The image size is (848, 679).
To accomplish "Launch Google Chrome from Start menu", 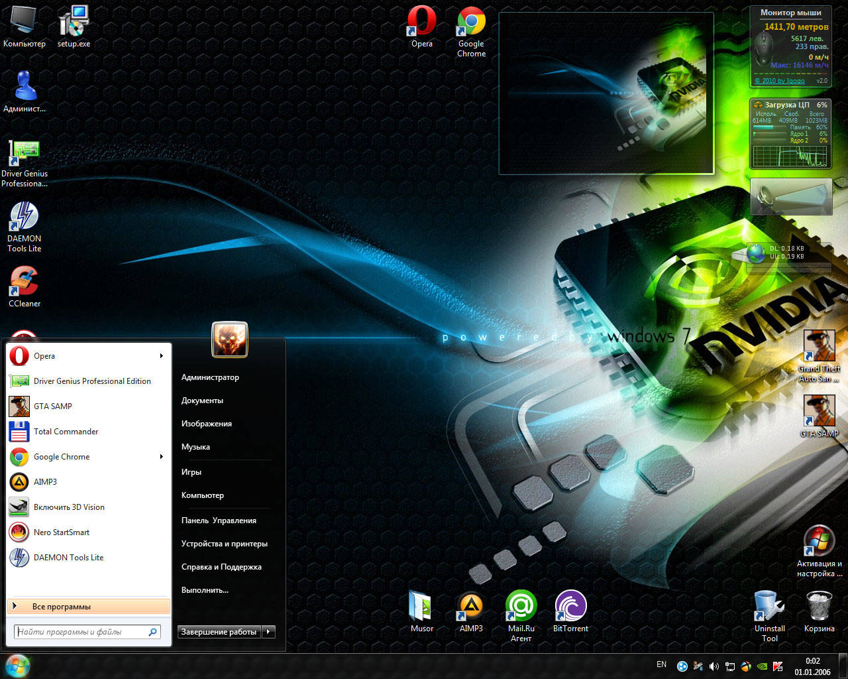I will tap(89, 457).
